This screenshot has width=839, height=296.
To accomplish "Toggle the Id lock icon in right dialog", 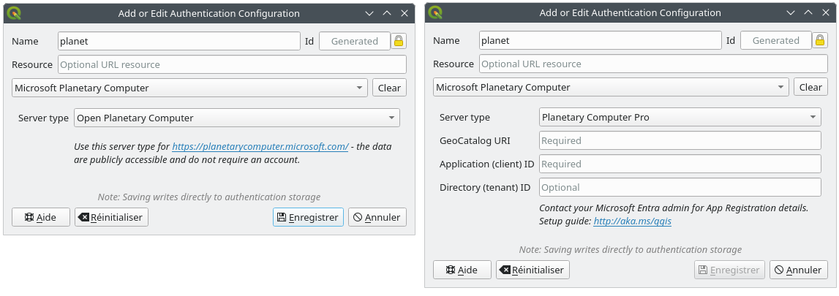I will 820,40.
